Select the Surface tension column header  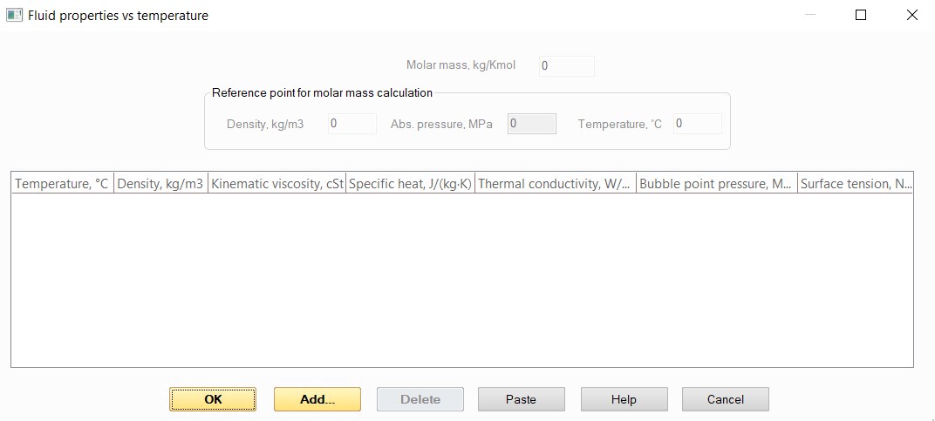(x=856, y=184)
